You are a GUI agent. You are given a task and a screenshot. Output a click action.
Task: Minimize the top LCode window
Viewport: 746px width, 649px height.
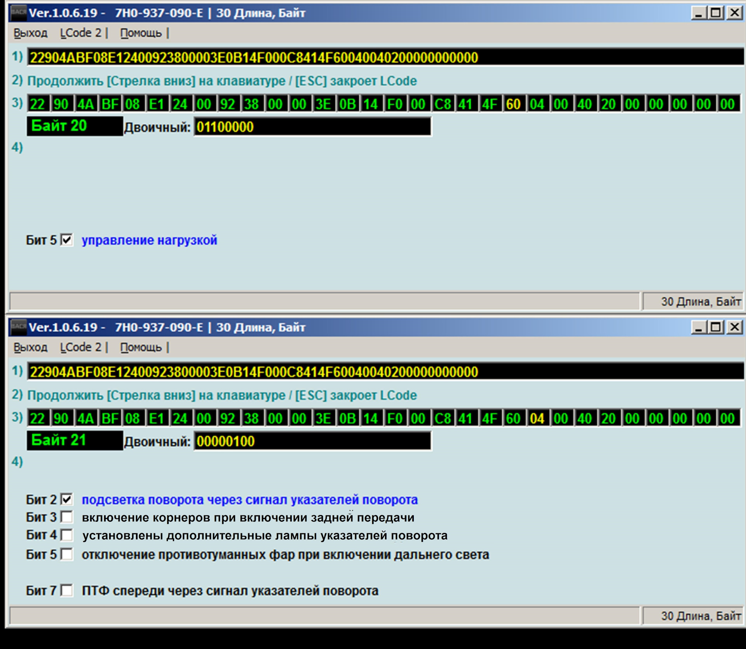tap(699, 13)
